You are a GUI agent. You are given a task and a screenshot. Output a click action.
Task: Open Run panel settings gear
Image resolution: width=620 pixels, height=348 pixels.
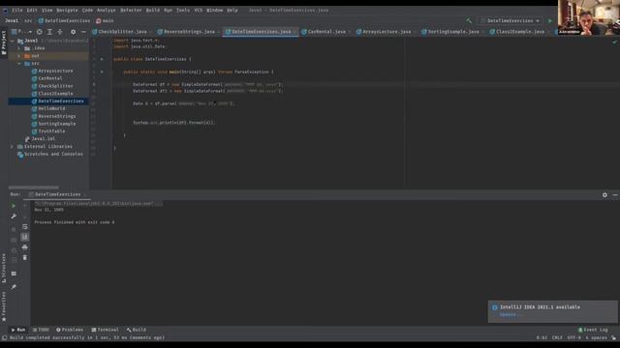point(604,195)
